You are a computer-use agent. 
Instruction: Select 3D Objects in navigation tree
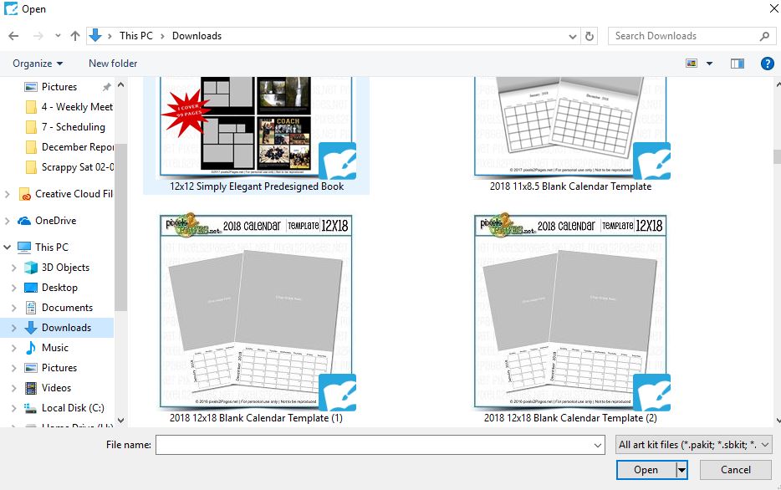tap(65, 268)
